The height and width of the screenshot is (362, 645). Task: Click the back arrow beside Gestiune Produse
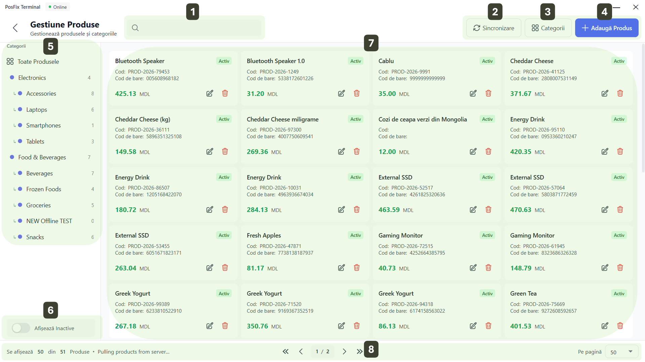click(15, 28)
